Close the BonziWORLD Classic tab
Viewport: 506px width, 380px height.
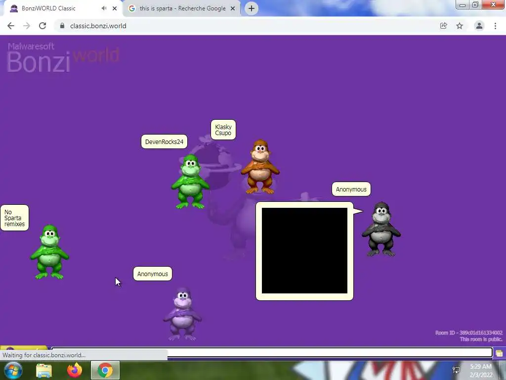[115, 8]
